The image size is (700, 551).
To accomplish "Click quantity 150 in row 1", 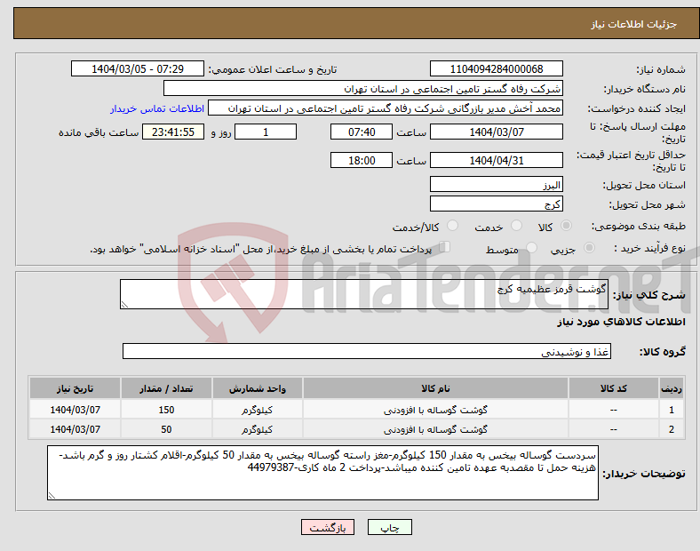I will [x=166, y=410].
